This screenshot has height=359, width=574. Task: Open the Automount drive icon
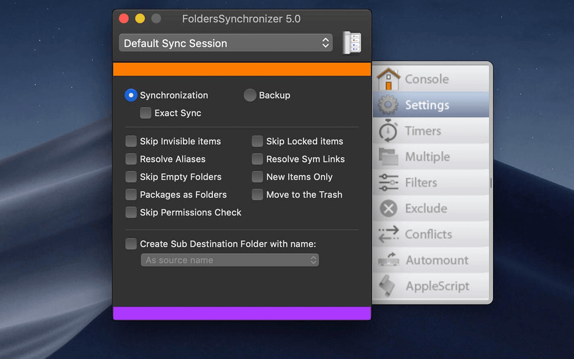[388, 260]
